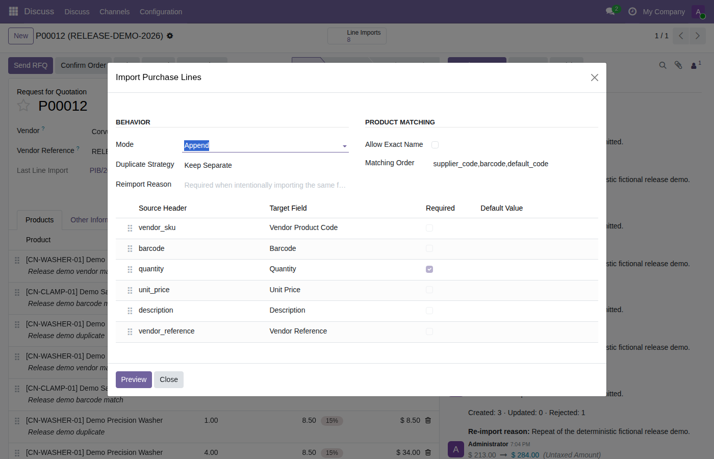Click the chatter search magnifier icon
Image resolution: width=714 pixels, height=459 pixels.
pos(662,65)
